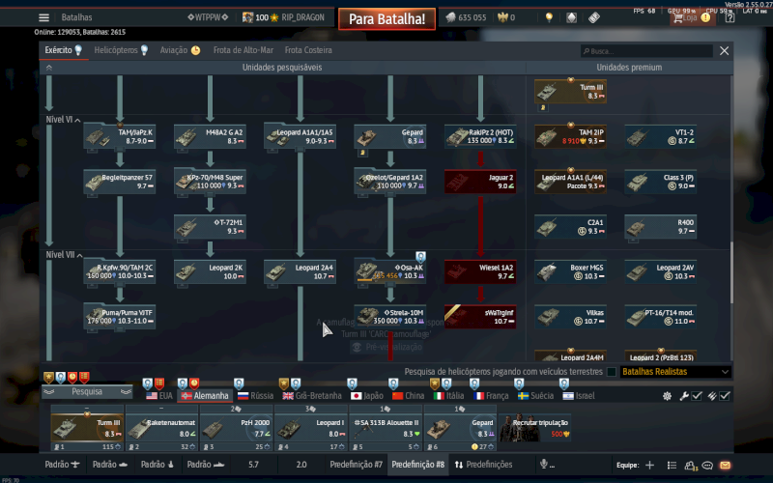Open the contacts list icon
This screenshot has width=773, height=483.
pos(672,465)
